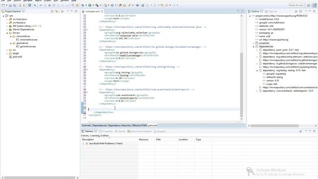The height and width of the screenshot is (179, 318).
Task: Click the Debug bug icon in toolbar
Action: tap(83, 5)
